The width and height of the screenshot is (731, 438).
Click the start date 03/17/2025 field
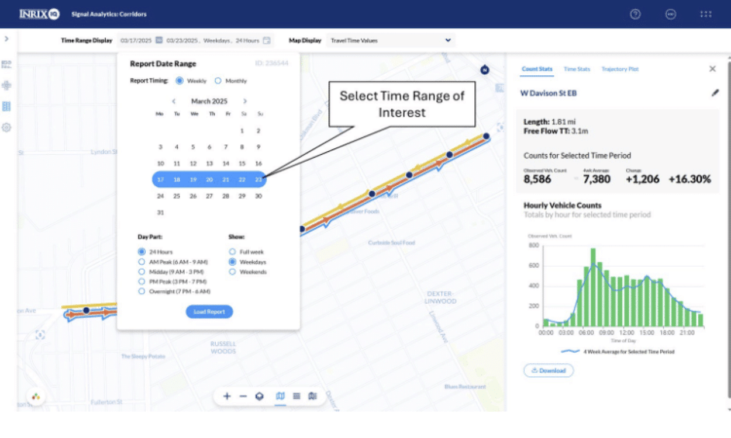[136, 40]
